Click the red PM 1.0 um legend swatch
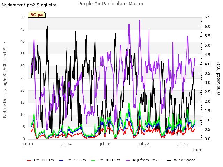 click(x=29, y=161)
